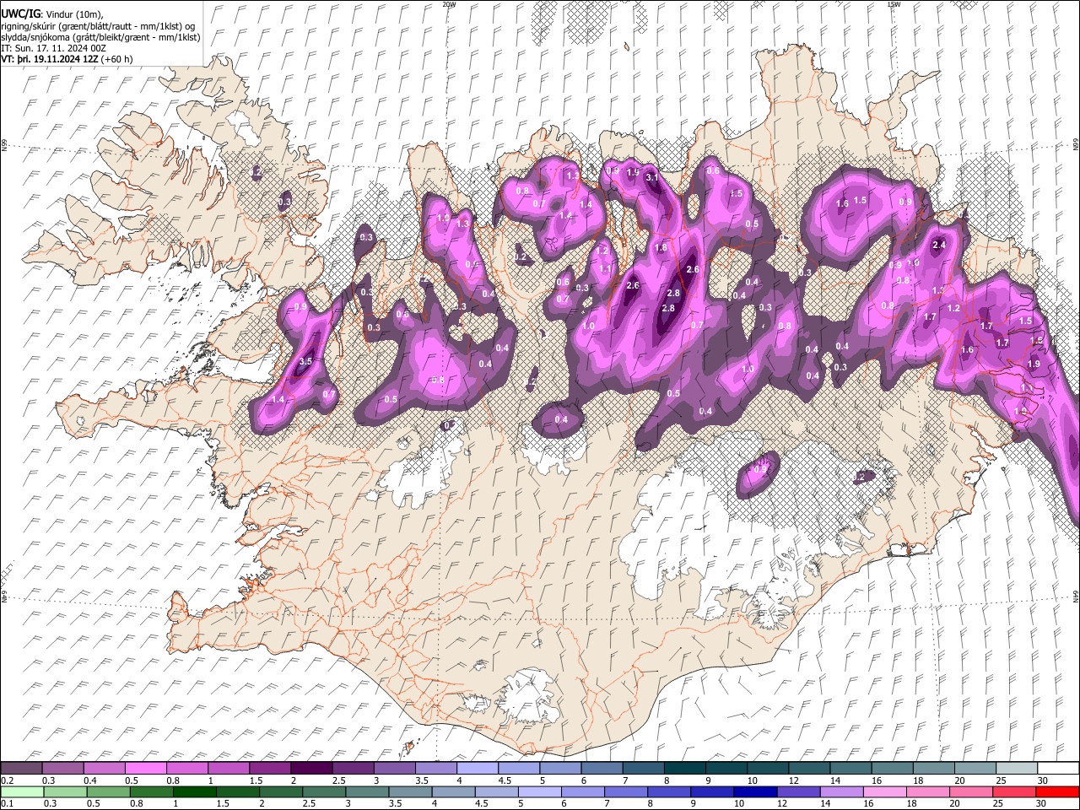Select the pink rain scale swatch labeled 18
Viewport: 1080px width, 810px height.
(x=927, y=791)
